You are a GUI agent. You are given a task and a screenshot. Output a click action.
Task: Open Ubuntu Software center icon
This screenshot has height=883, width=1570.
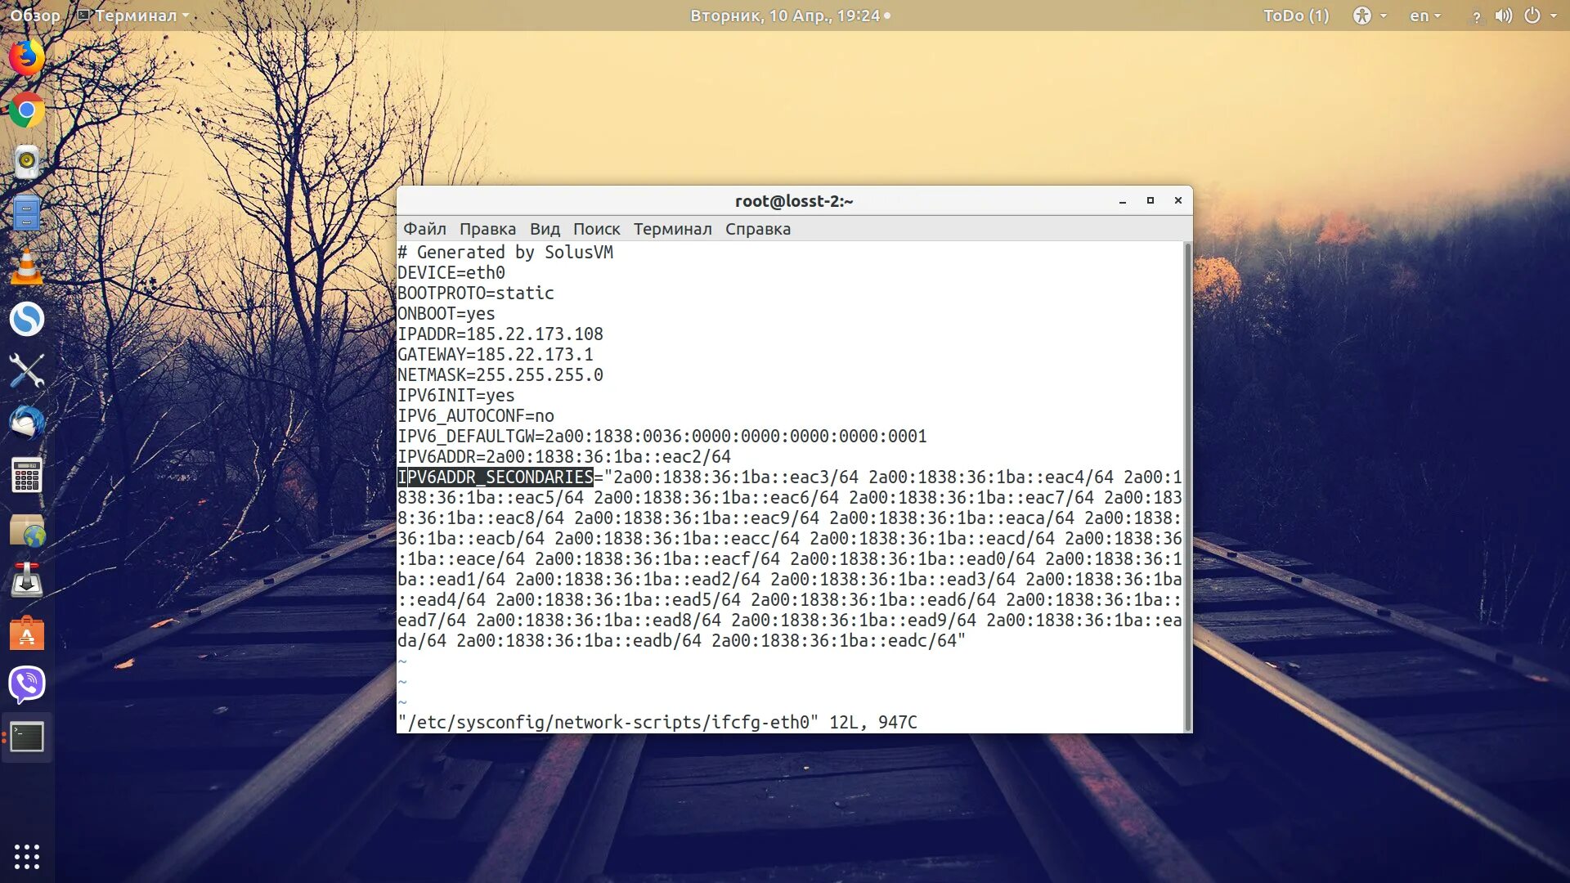click(x=26, y=633)
